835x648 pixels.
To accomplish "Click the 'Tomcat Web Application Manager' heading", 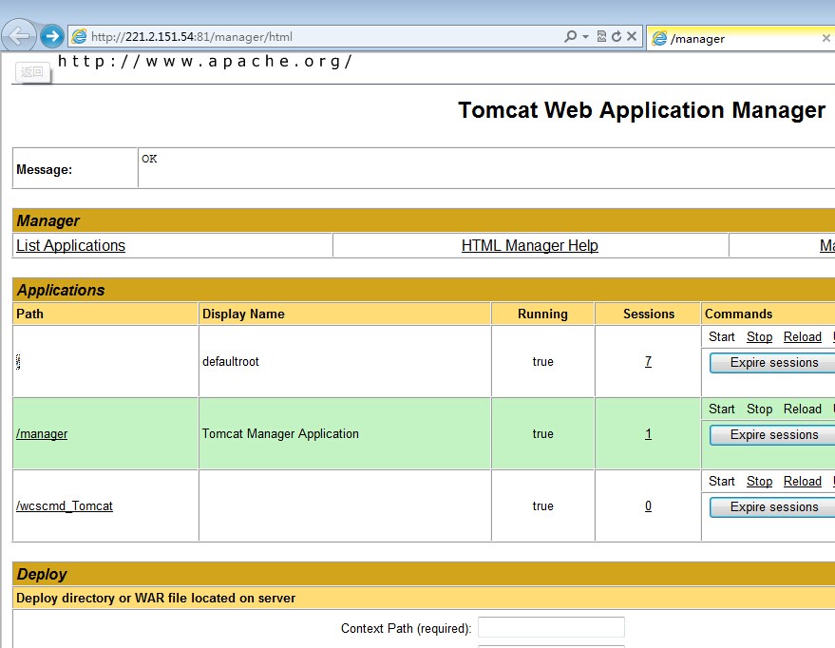I will 642,110.
